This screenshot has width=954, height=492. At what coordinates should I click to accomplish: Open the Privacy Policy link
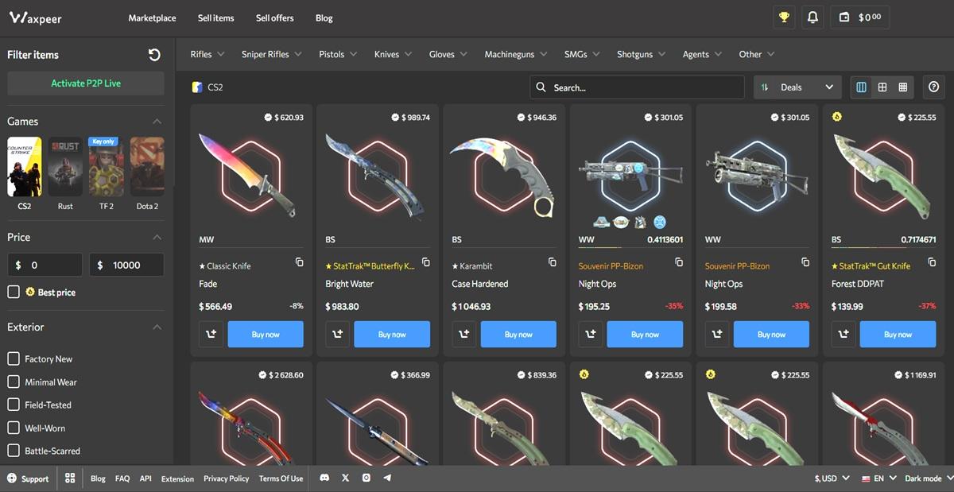coord(226,478)
